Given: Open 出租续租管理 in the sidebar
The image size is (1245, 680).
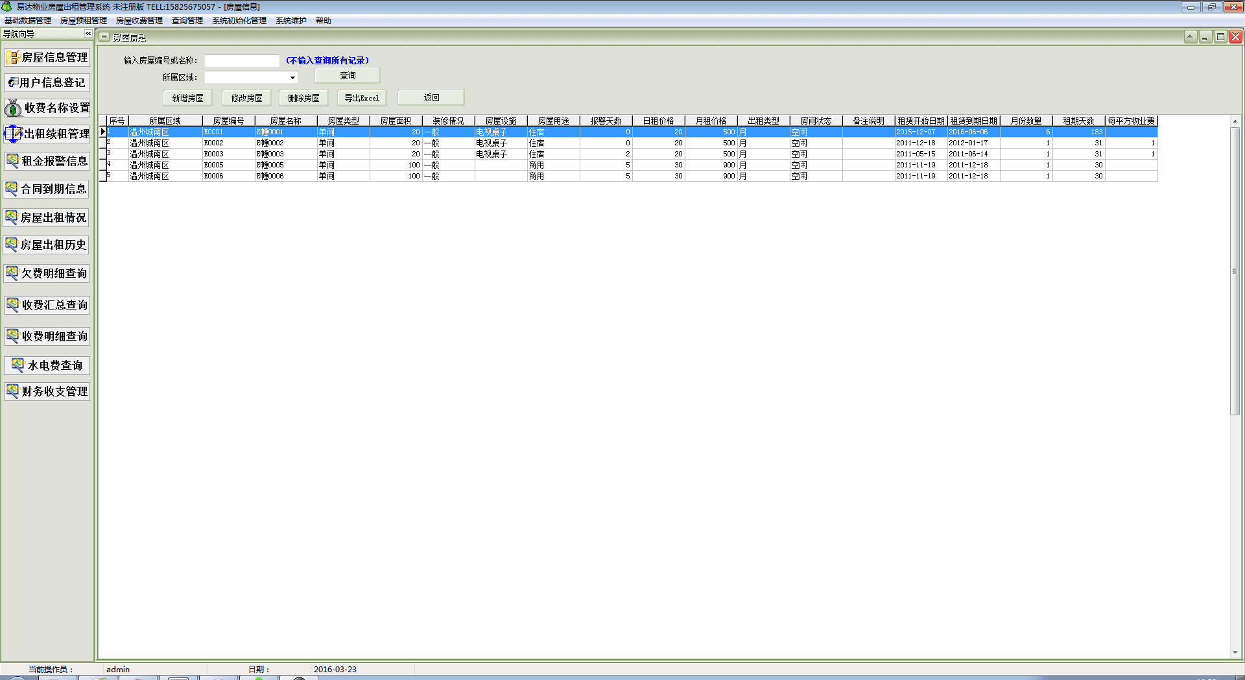Looking at the screenshot, I should (47, 134).
